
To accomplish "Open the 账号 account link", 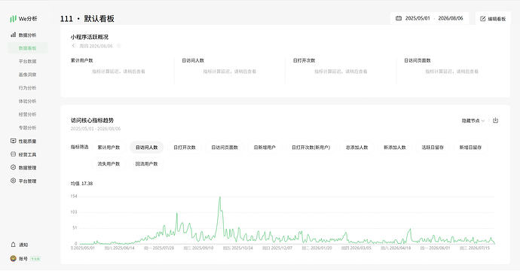I will 23,259.
